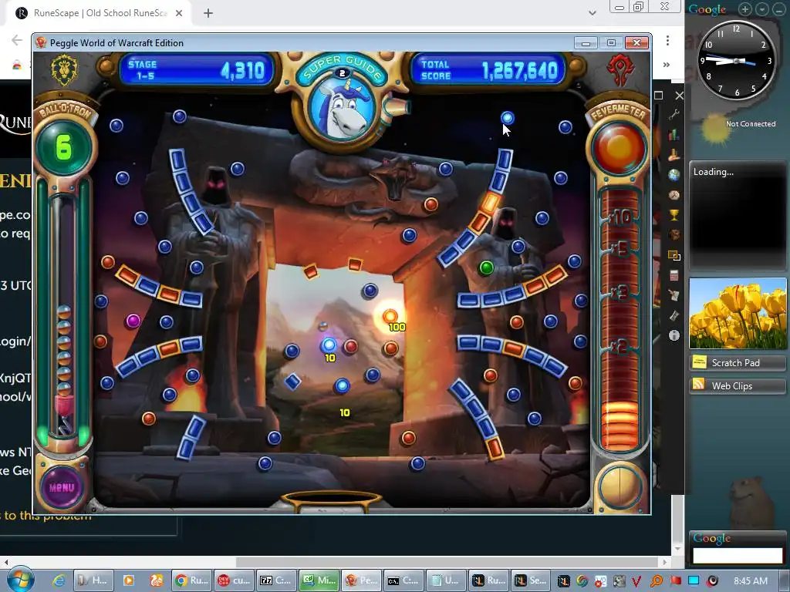This screenshot has width=790, height=592.
Task: Open the bar chart stats icon in side panel
Action: (x=674, y=135)
